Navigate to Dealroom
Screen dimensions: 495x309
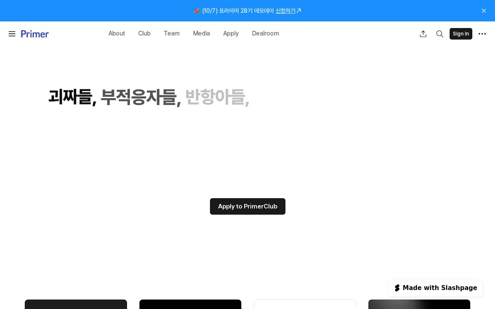(x=266, y=33)
